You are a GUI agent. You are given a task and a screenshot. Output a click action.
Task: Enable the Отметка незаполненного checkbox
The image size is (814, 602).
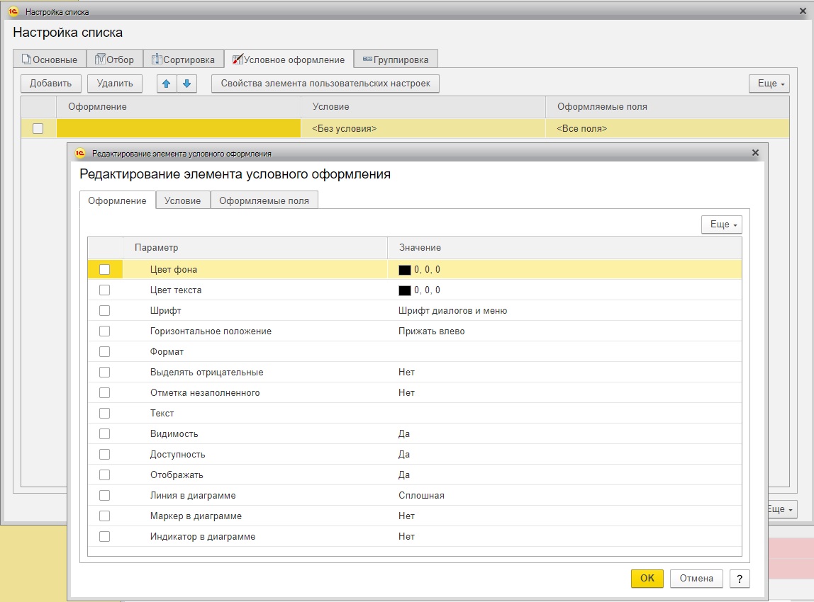[x=104, y=392]
